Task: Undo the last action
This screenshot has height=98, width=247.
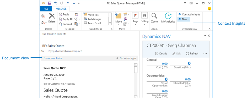Action: [56, 3]
